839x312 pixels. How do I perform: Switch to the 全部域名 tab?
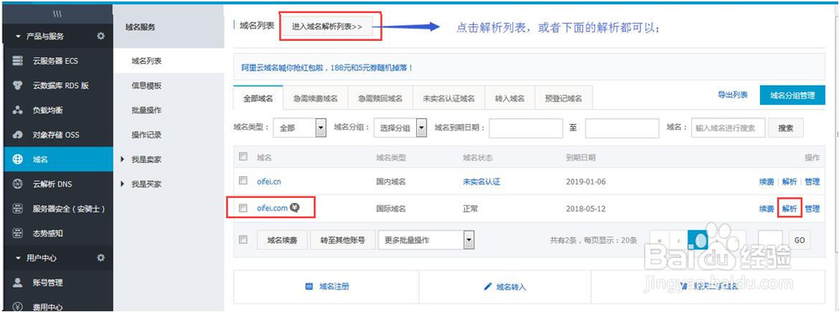click(258, 98)
